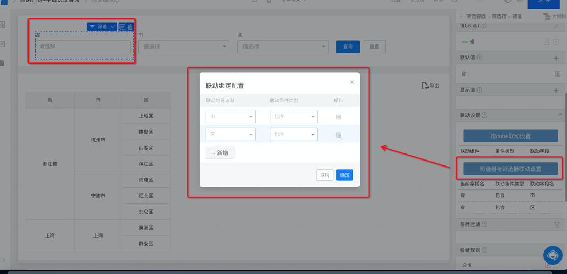Click the 省 请选择 filter field
Image resolution: width=567 pixels, height=274 pixels.
(x=83, y=47)
